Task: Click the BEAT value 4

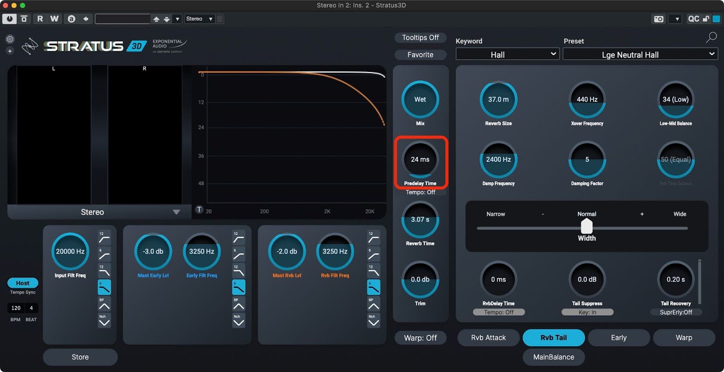Action: coord(31,308)
